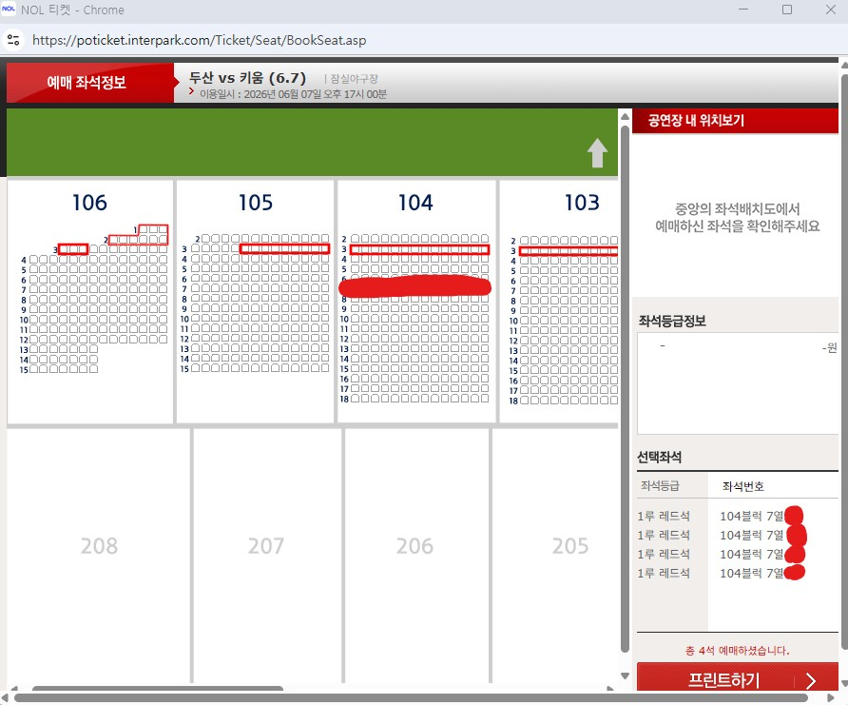The image size is (848, 705).
Task: Click row number 18 in section 103
Action: (x=513, y=401)
